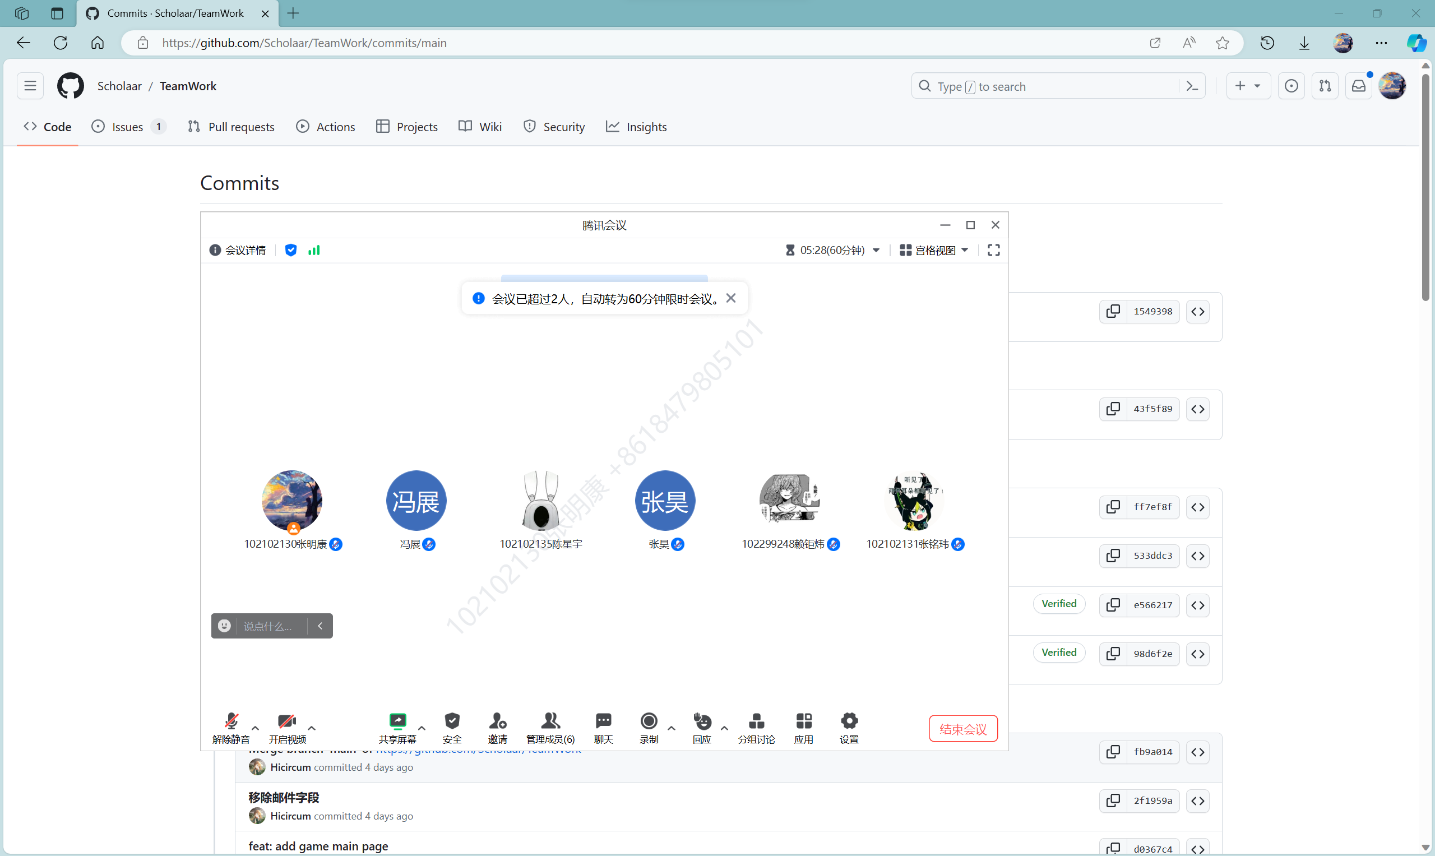This screenshot has height=856, width=1435.
Task: Open audio options arrow beside unmute
Action: click(256, 728)
